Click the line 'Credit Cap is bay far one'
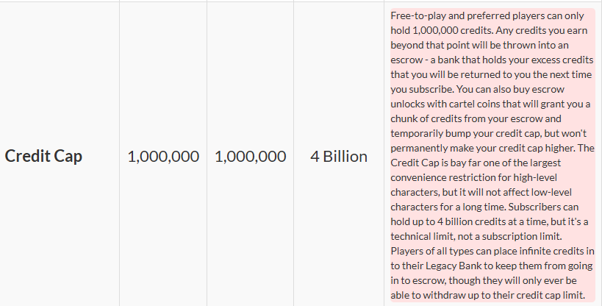 coord(476,163)
